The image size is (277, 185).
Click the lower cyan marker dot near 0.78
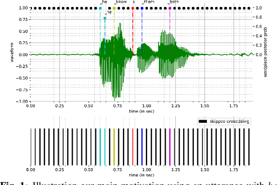click(x=105, y=18)
